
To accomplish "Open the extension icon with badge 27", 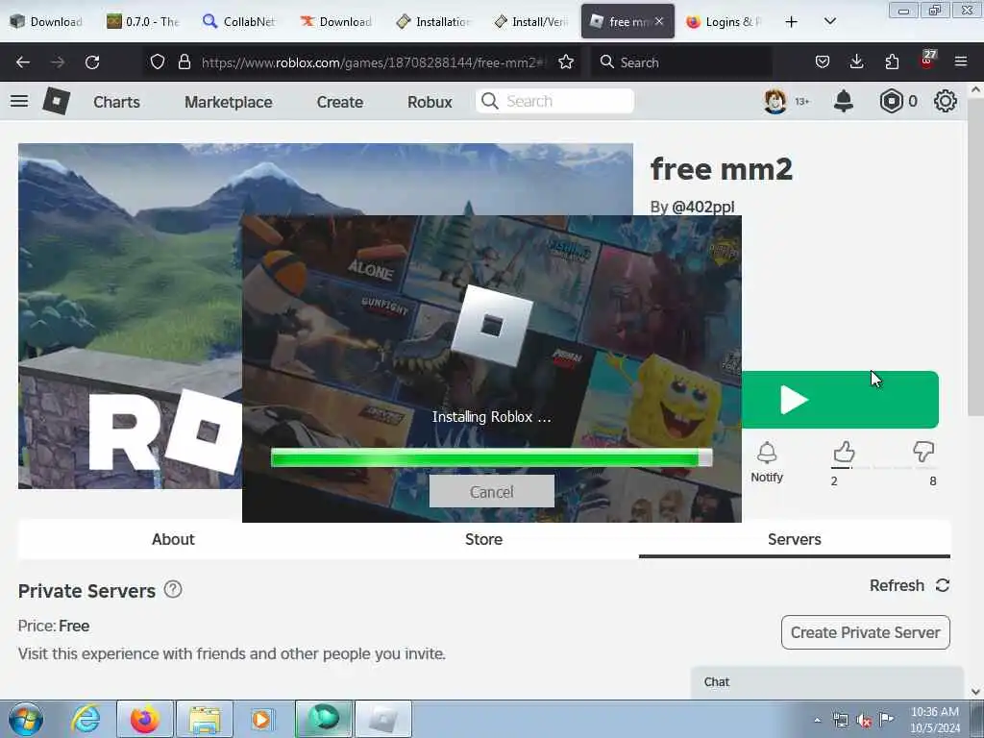I will click(x=927, y=61).
